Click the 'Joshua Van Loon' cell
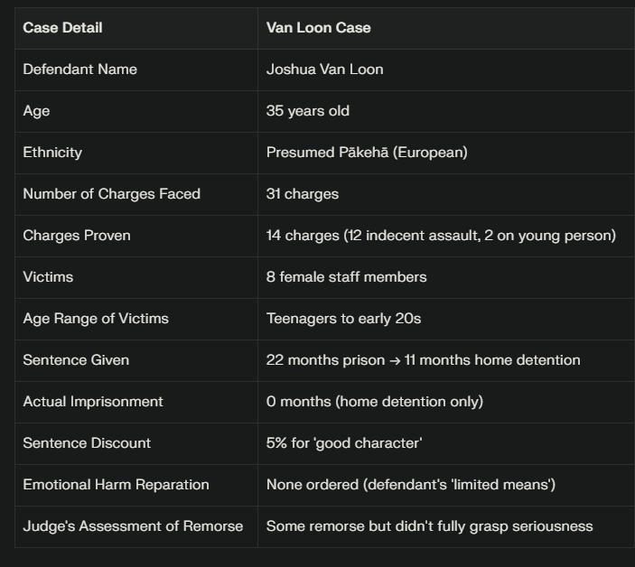 click(x=324, y=69)
